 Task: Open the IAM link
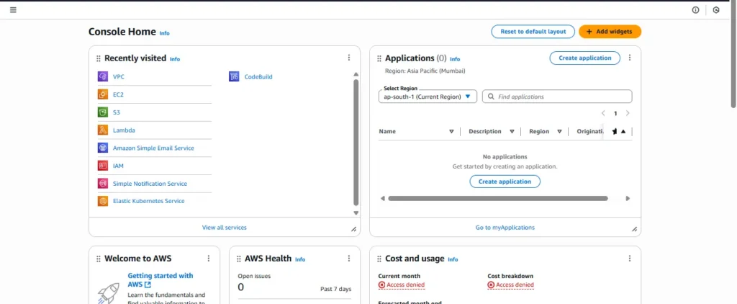[x=118, y=166]
